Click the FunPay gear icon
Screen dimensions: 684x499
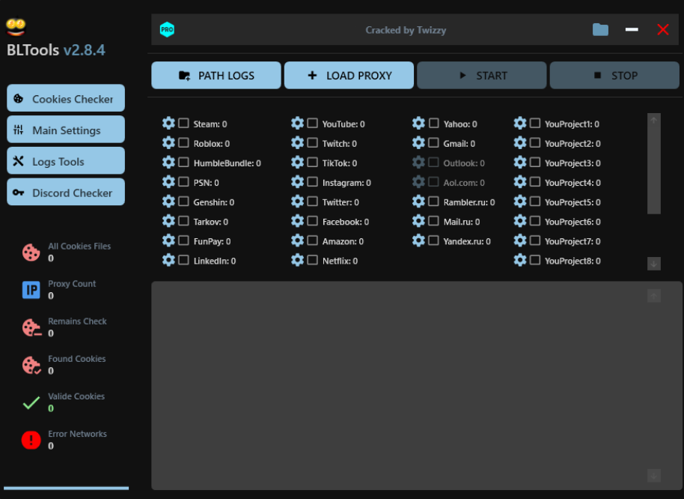(x=168, y=241)
